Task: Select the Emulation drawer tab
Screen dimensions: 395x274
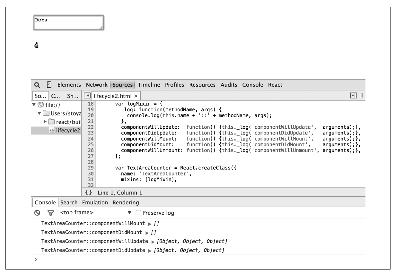Action: click(95, 202)
